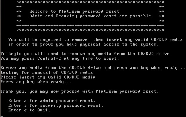Image resolution: width=186 pixels, height=117 pixels.
Task: Click the 'in order to prove you have physical access' line
Action: click(x=83, y=44)
